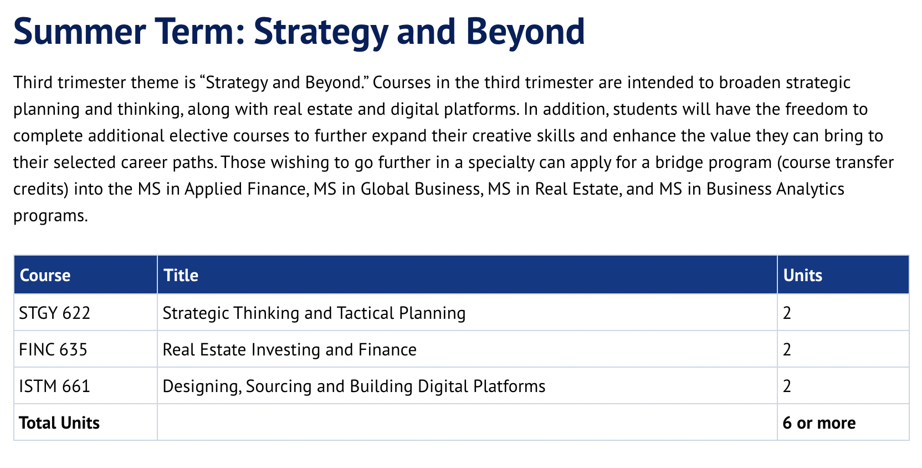922x468 pixels.
Task: Click "MS in Applied Finance" in the paragraph
Action: point(223,189)
